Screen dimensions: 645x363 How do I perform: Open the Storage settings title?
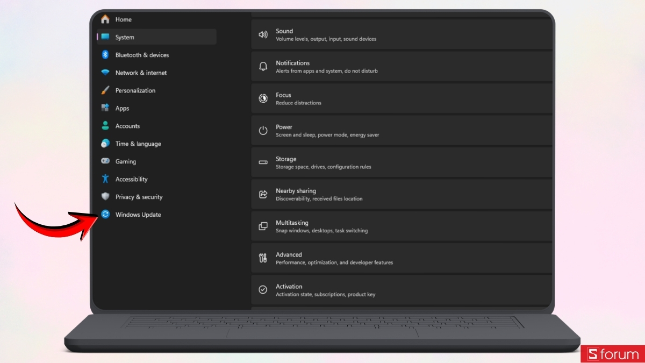[286, 159]
